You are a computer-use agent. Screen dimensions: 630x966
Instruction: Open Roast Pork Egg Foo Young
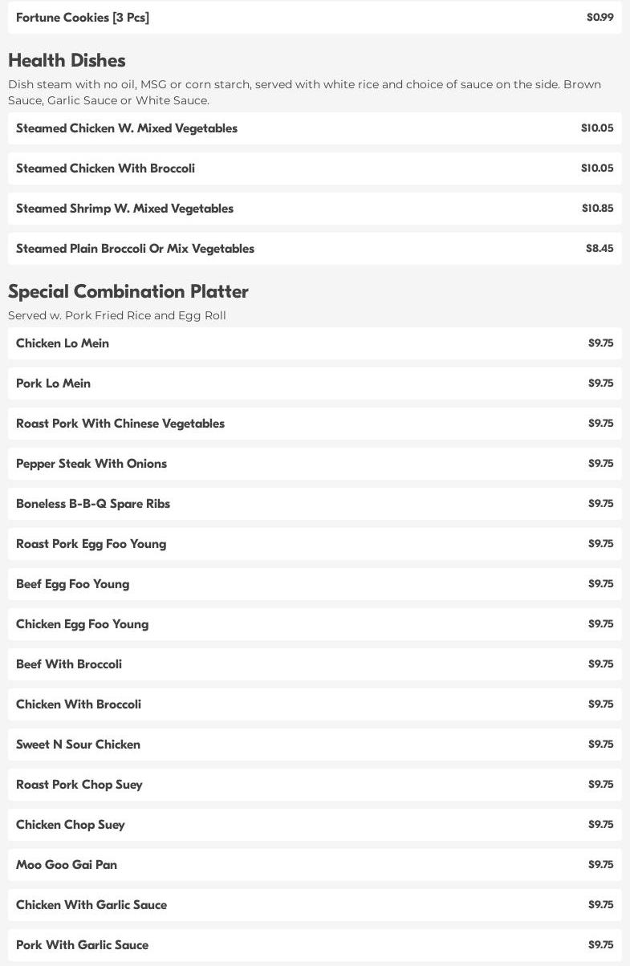click(91, 544)
